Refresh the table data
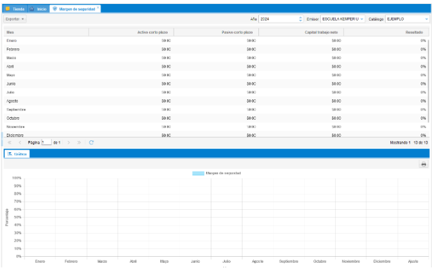Image resolution: width=432 pixels, height=272 pixels. point(91,142)
